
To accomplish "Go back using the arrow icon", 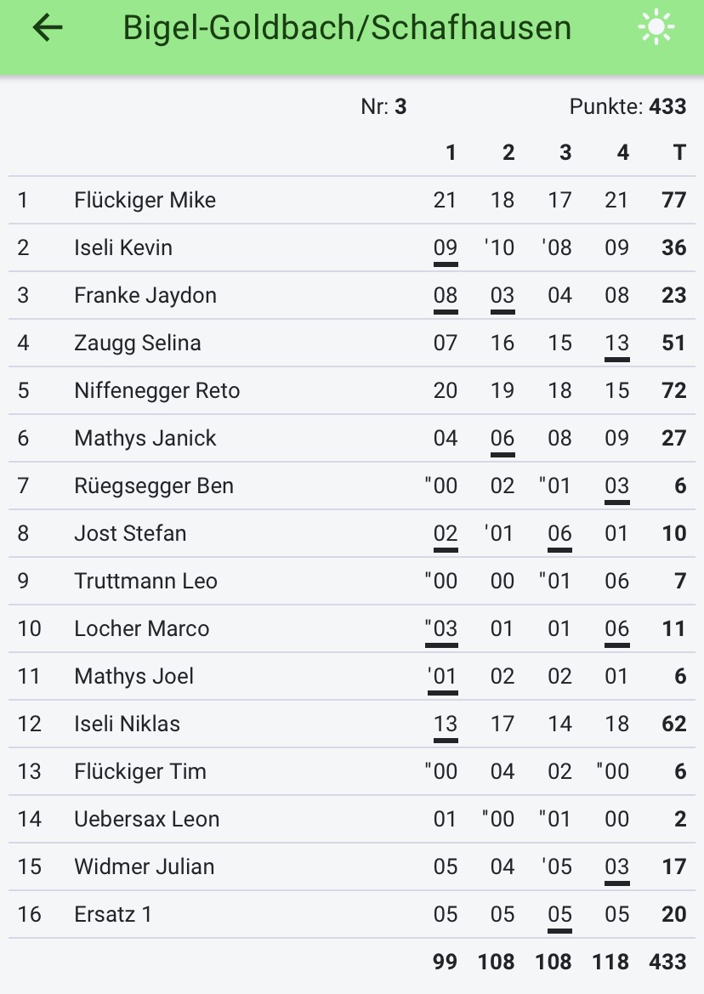I will point(48,28).
